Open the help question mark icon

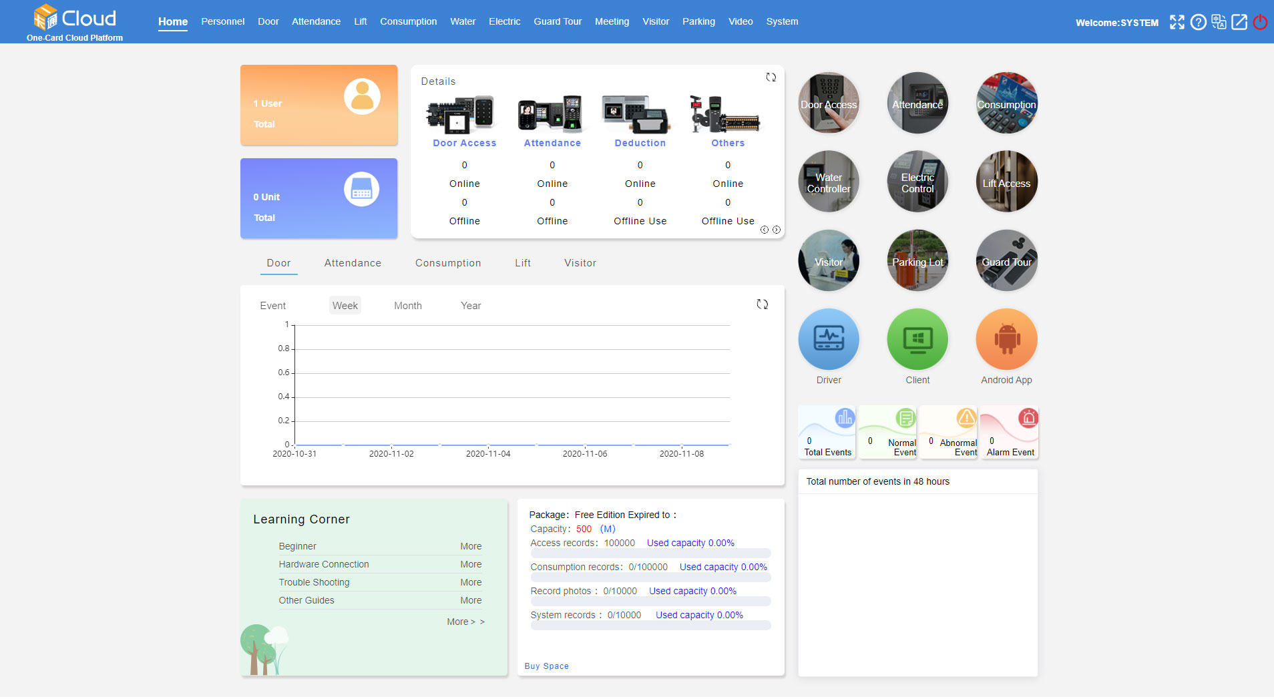1199,22
